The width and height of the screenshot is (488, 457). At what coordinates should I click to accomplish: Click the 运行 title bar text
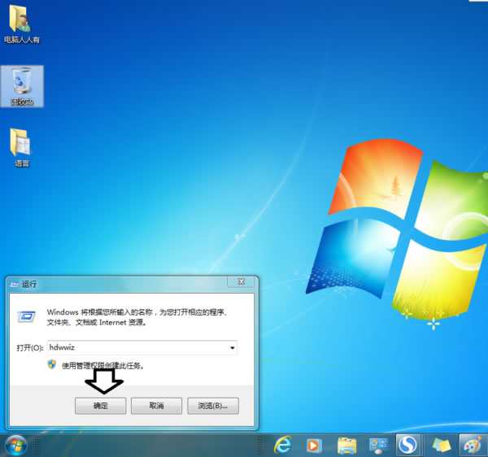(29, 284)
